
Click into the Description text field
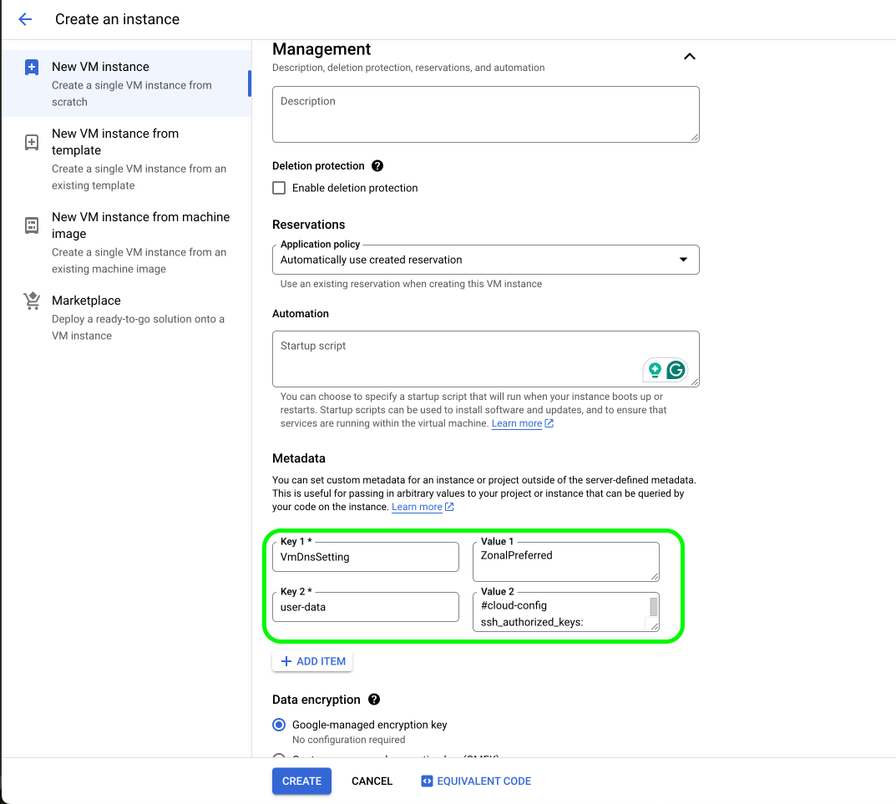[x=485, y=114]
